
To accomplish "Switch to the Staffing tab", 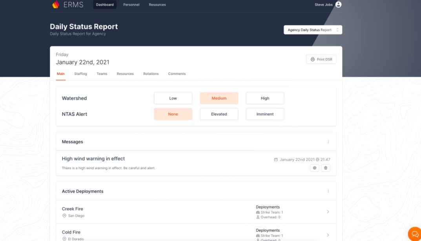I will (80, 74).
